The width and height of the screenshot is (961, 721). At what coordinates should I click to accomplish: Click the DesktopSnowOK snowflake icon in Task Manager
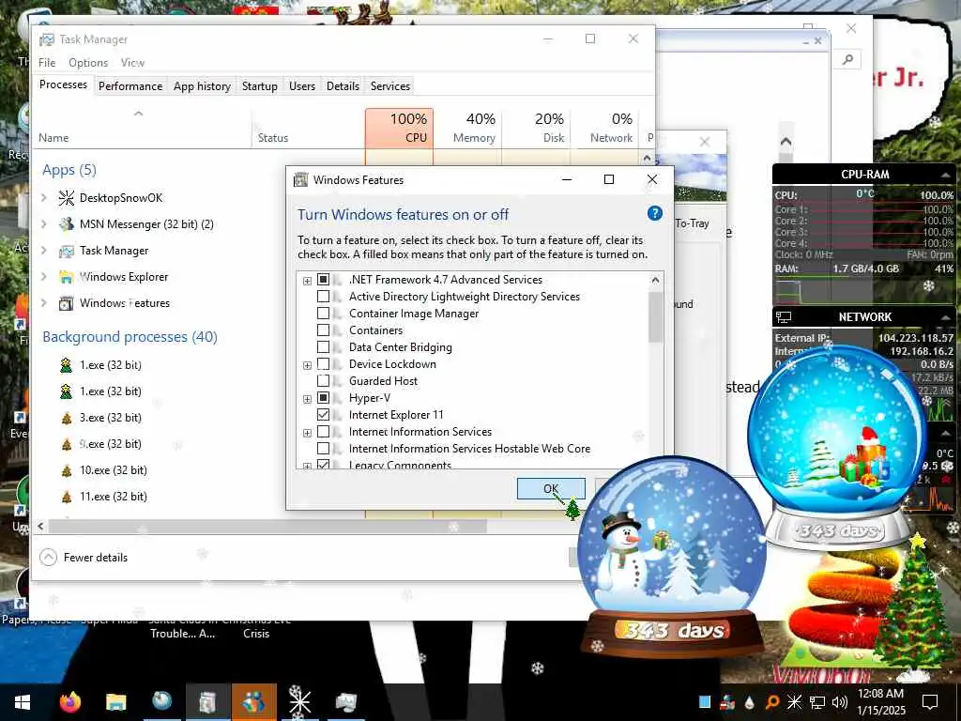[67, 197]
